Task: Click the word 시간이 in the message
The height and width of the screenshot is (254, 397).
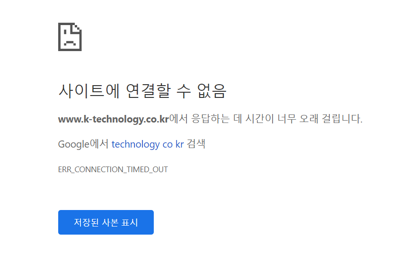Action: click(x=260, y=118)
